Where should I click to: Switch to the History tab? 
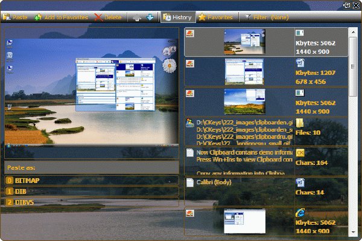[x=178, y=18]
